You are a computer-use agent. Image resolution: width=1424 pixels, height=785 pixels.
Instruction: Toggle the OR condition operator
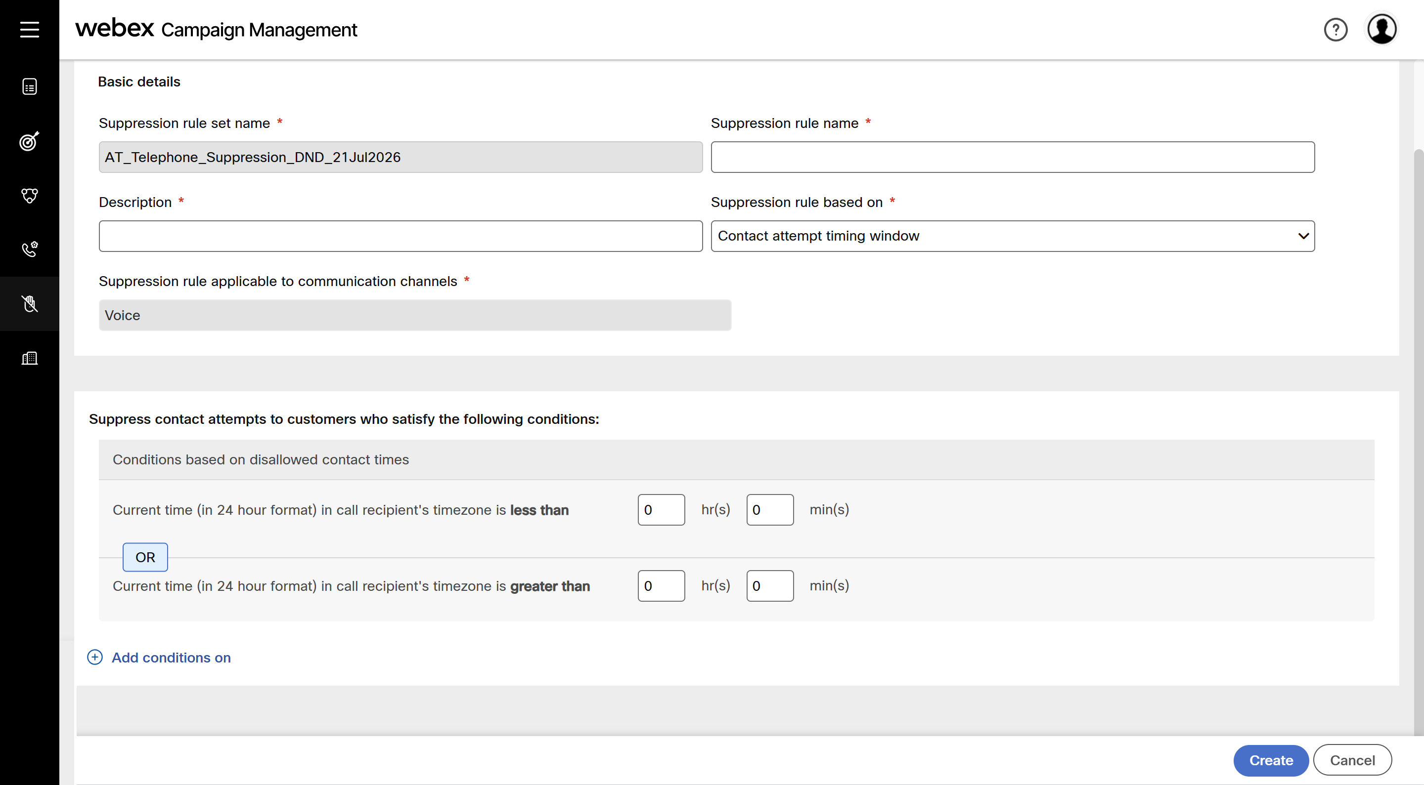coord(145,557)
